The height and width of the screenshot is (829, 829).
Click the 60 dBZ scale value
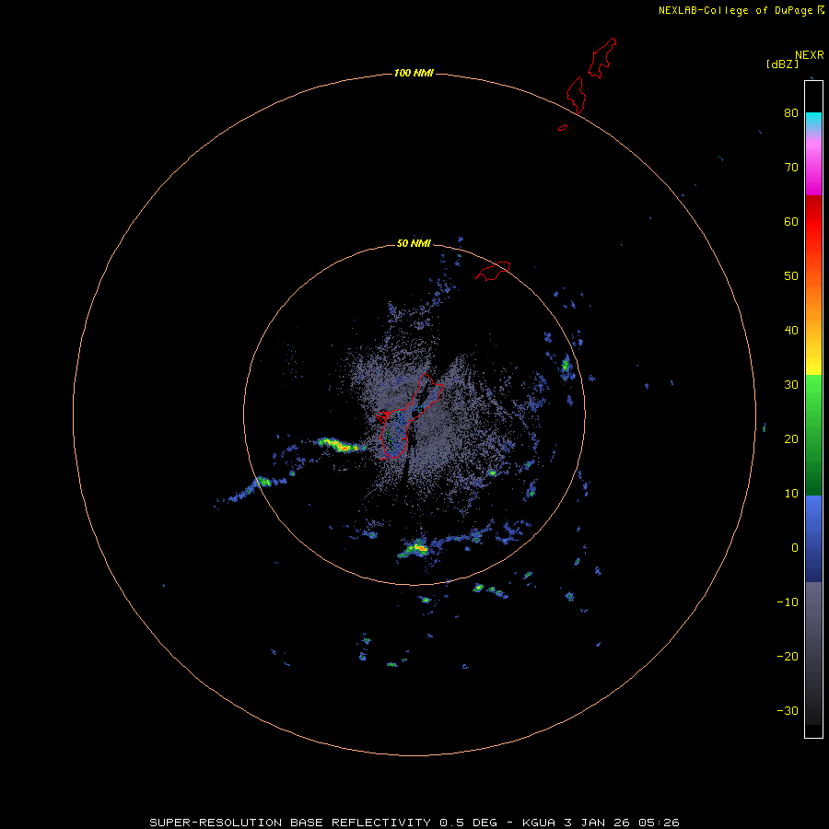(x=791, y=221)
